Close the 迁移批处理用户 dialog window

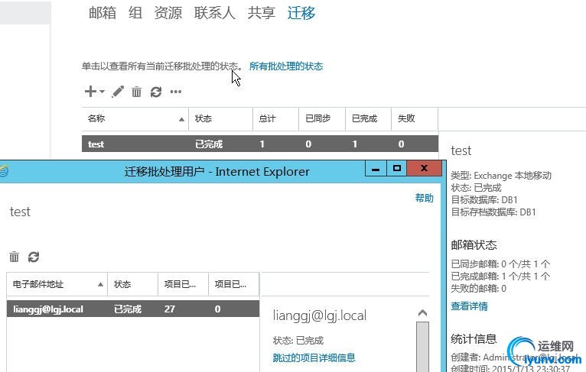tap(424, 169)
